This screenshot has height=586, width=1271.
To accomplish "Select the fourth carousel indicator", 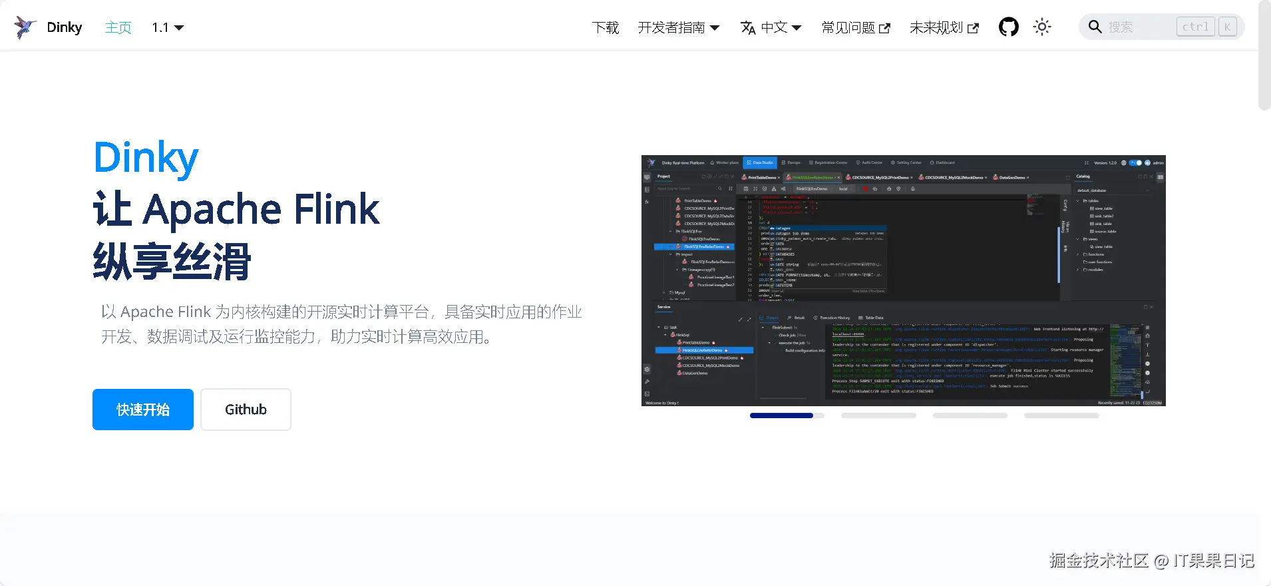I will (1061, 416).
